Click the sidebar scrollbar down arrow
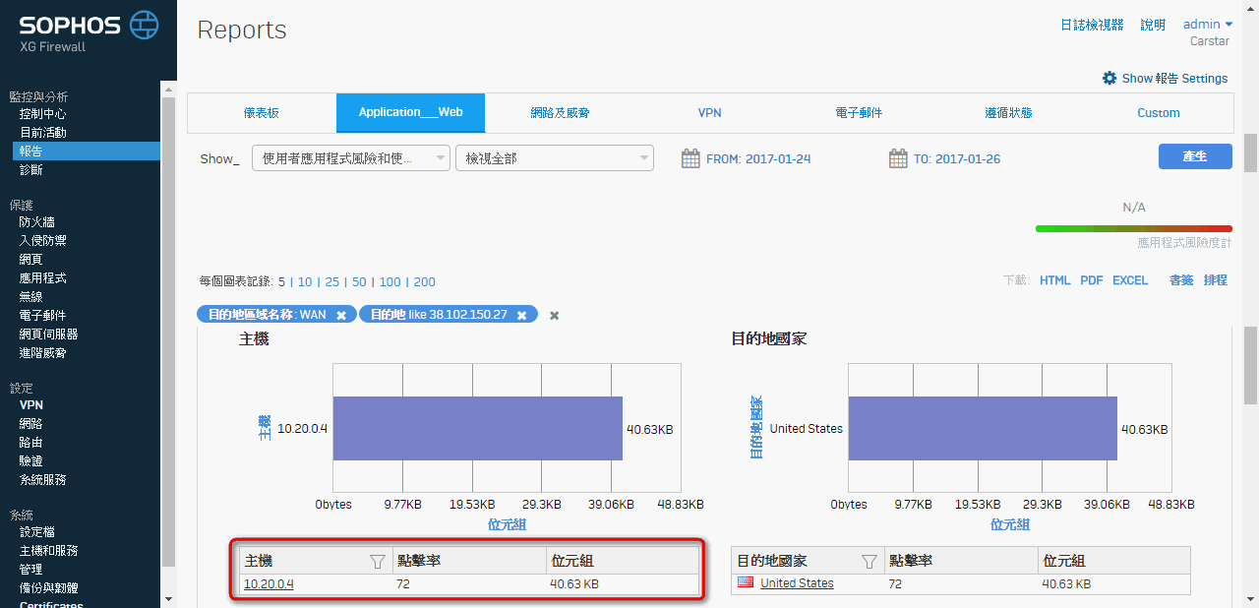 [168, 598]
